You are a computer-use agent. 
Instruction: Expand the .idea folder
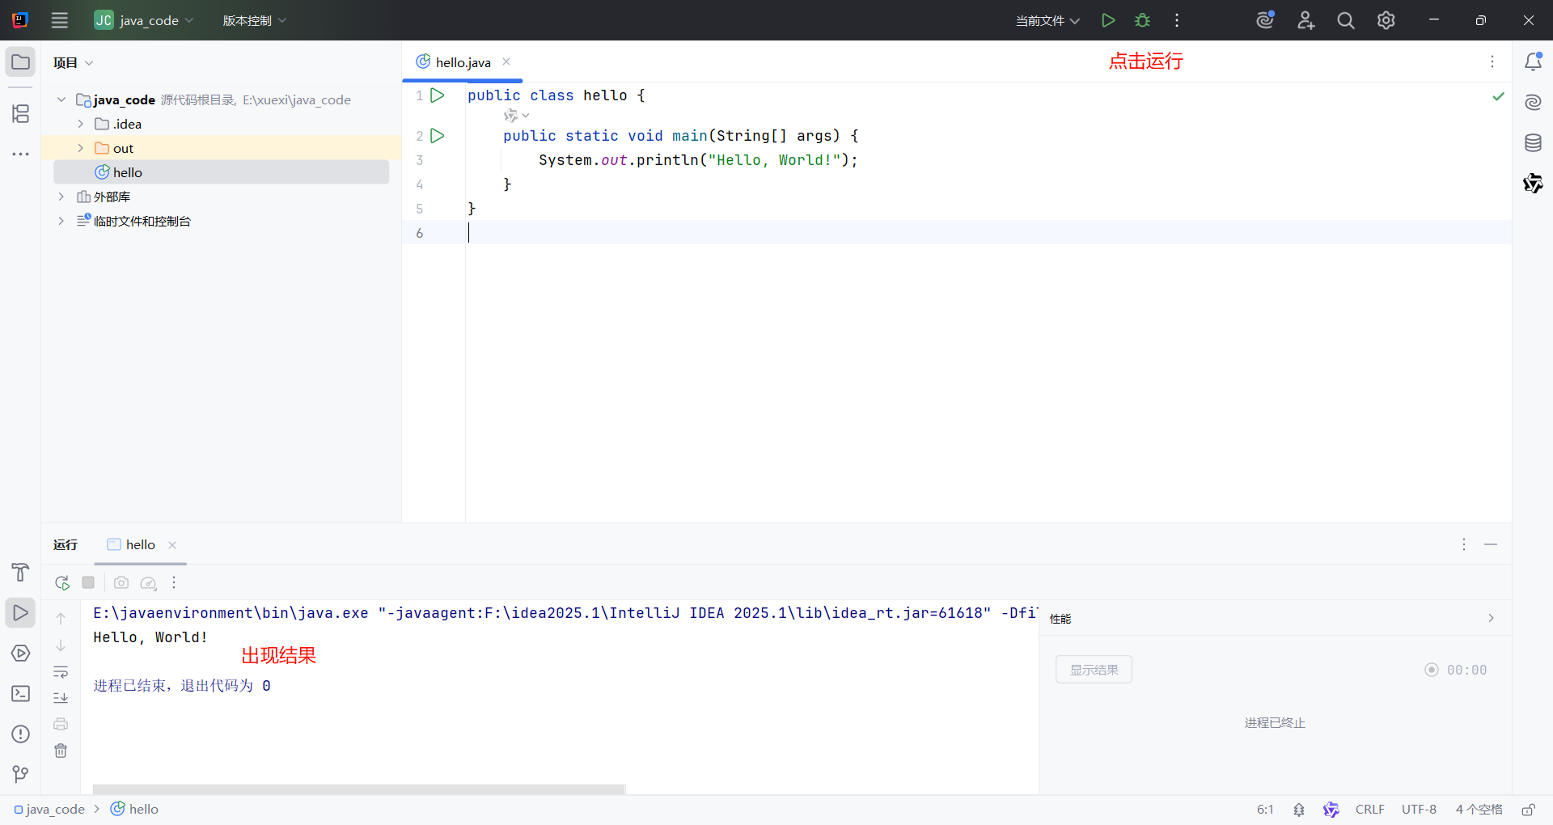click(81, 124)
